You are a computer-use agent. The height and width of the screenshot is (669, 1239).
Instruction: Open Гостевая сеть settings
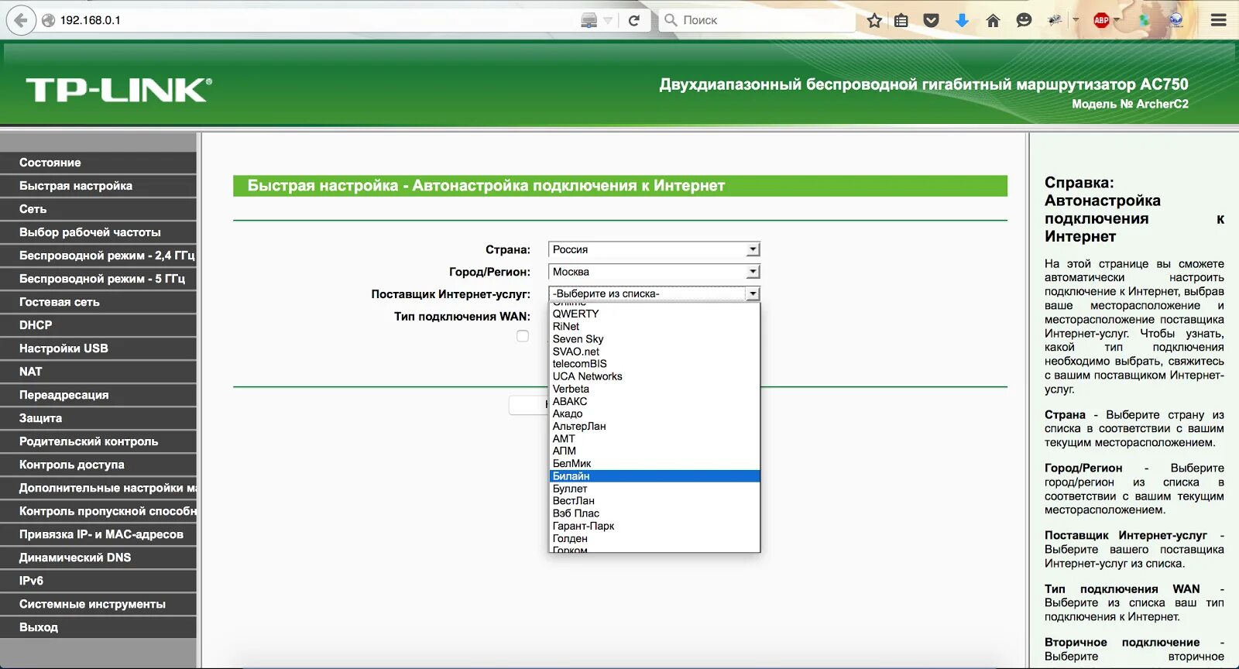[98, 302]
